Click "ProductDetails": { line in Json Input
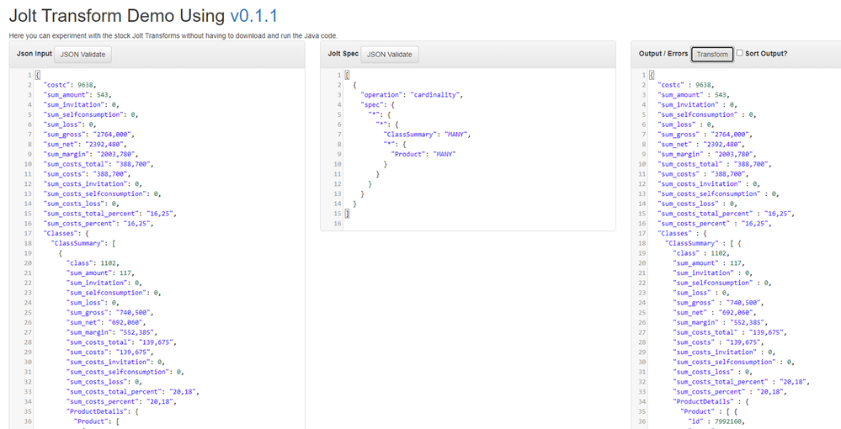 (103, 411)
